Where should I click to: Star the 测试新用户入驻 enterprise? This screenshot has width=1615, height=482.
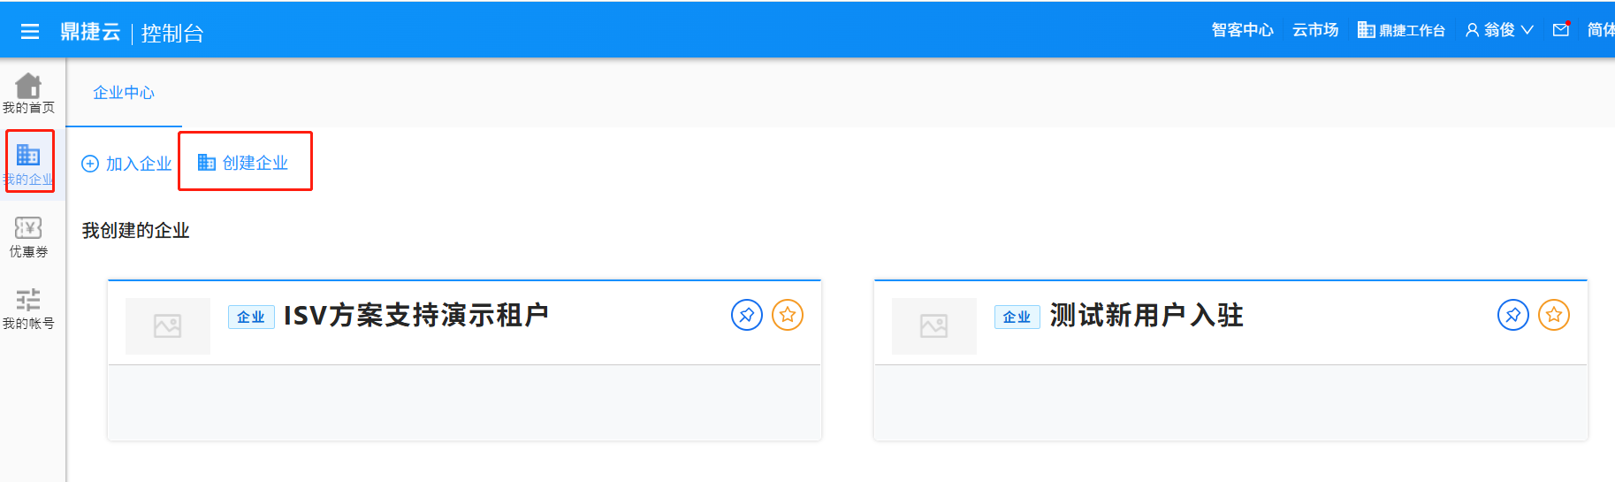[x=1554, y=315]
